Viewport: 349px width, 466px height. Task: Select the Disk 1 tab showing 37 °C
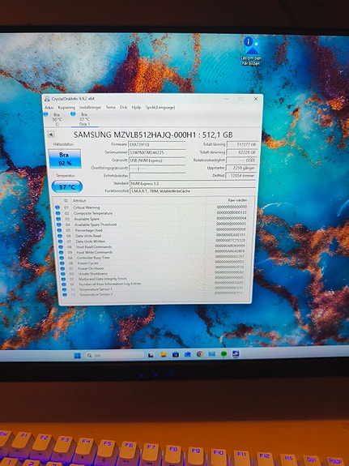(x=84, y=119)
